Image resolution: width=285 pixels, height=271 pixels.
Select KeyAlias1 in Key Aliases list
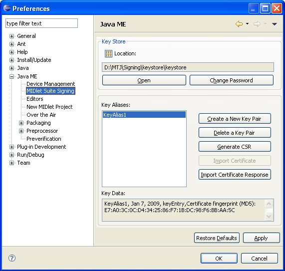(144, 115)
